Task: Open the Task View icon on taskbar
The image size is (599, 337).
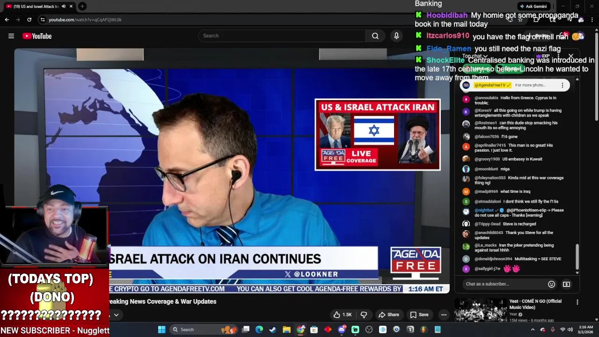Action: tap(246, 330)
